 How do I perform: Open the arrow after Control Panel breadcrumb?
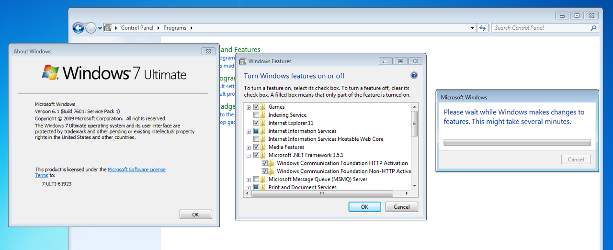[x=158, y=28]
